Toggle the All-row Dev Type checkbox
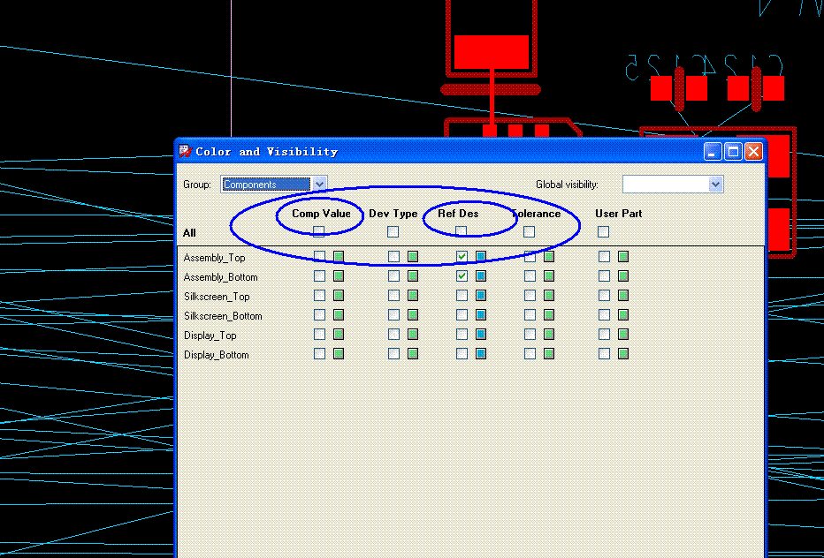824x558 pixels. point(393,232)
